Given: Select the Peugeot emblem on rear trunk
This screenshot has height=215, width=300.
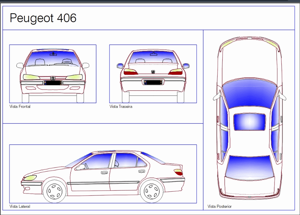Looking at the screenshot, I should (153, 72).
